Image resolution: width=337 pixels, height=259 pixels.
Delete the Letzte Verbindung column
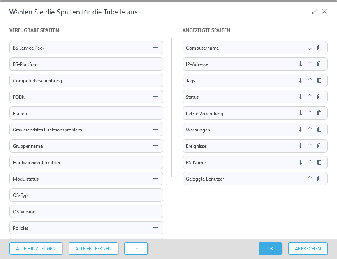click(319, 113)
